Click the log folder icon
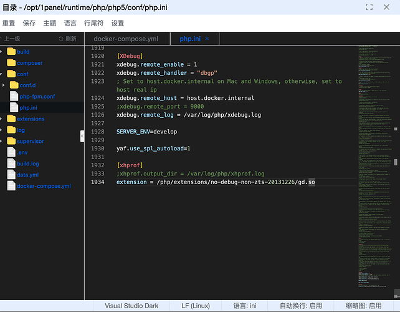400x312 pixels. point(11,130)
